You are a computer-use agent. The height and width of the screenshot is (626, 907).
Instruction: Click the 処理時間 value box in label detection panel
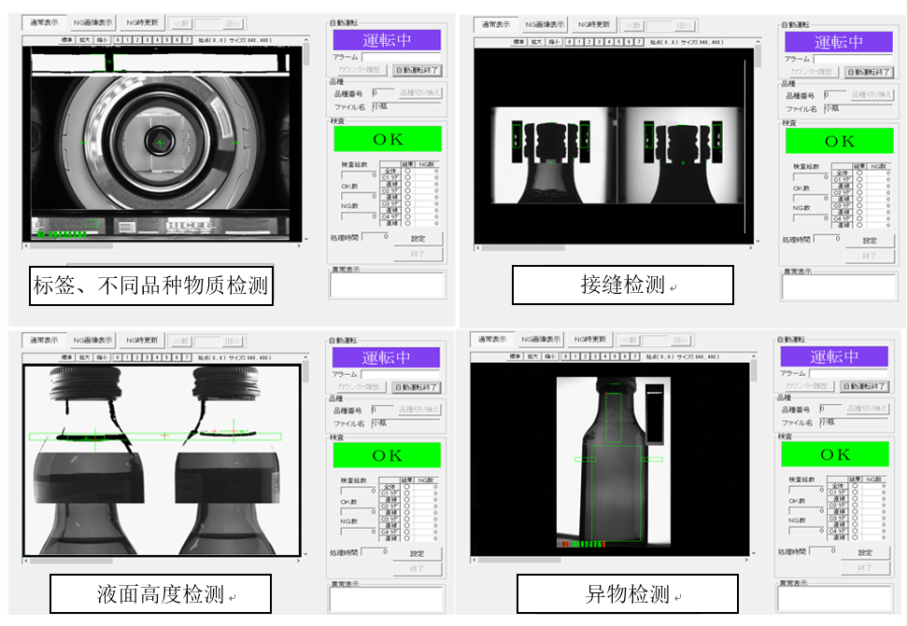pos(376,237)
